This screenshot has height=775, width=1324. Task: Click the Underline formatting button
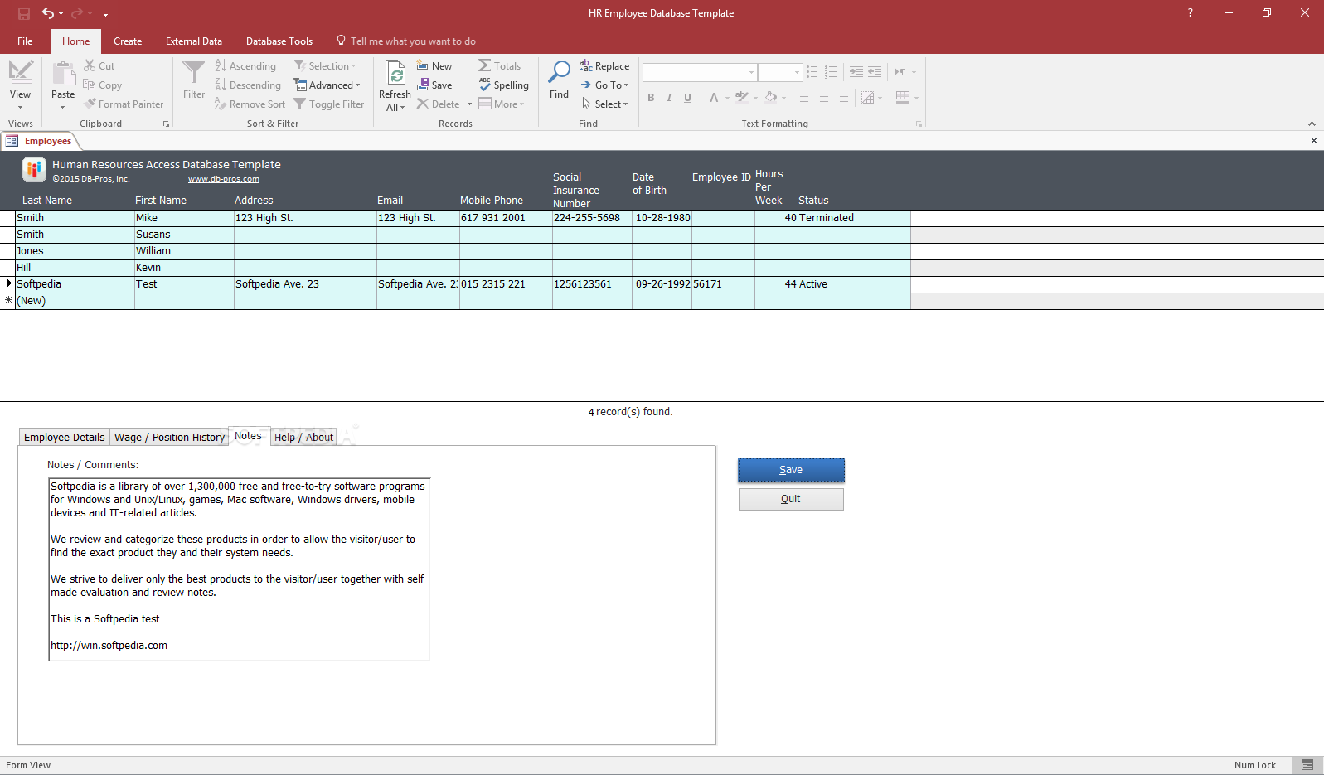point(687,98)
